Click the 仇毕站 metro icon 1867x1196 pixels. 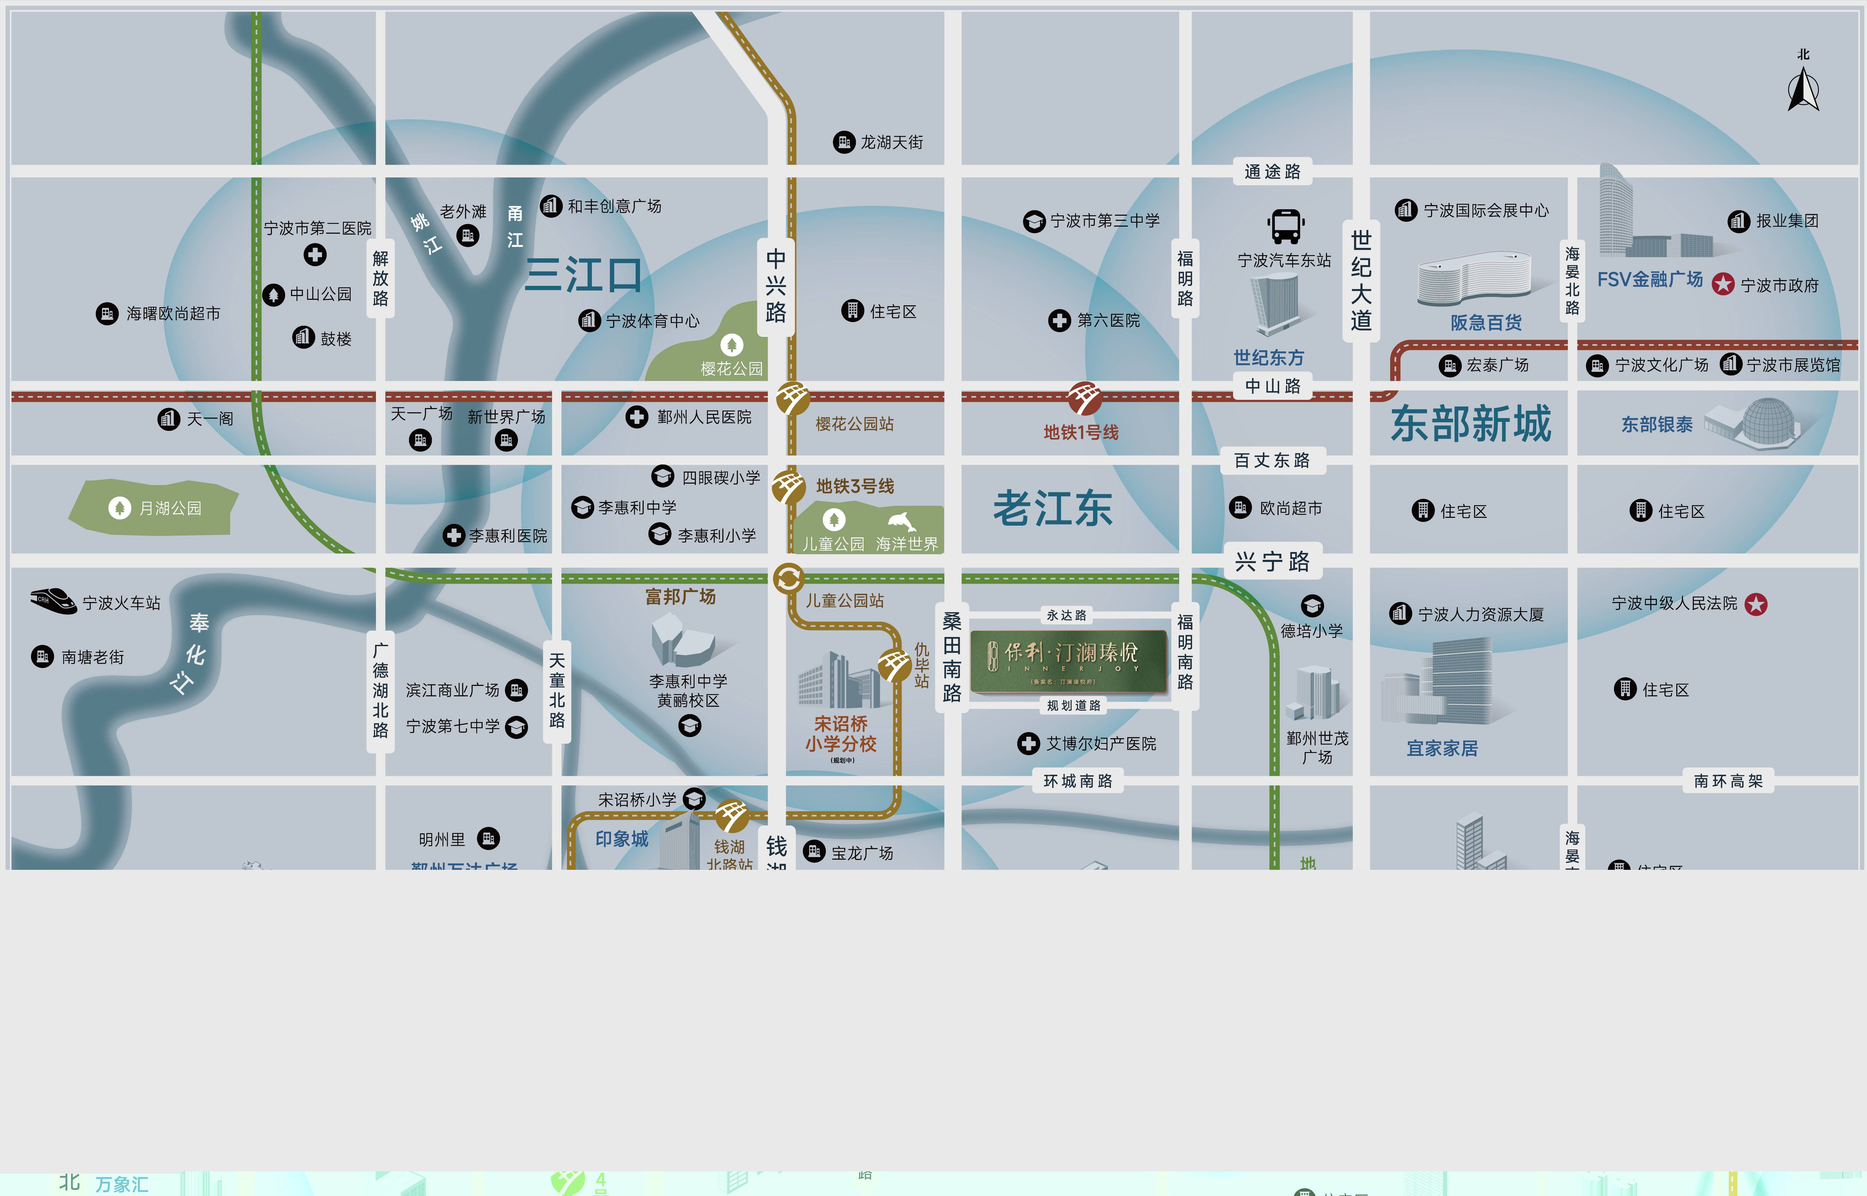tap(894, 666)
